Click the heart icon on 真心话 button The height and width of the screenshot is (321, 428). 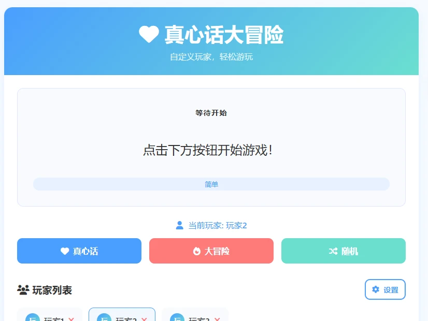(x=65, y=251)
